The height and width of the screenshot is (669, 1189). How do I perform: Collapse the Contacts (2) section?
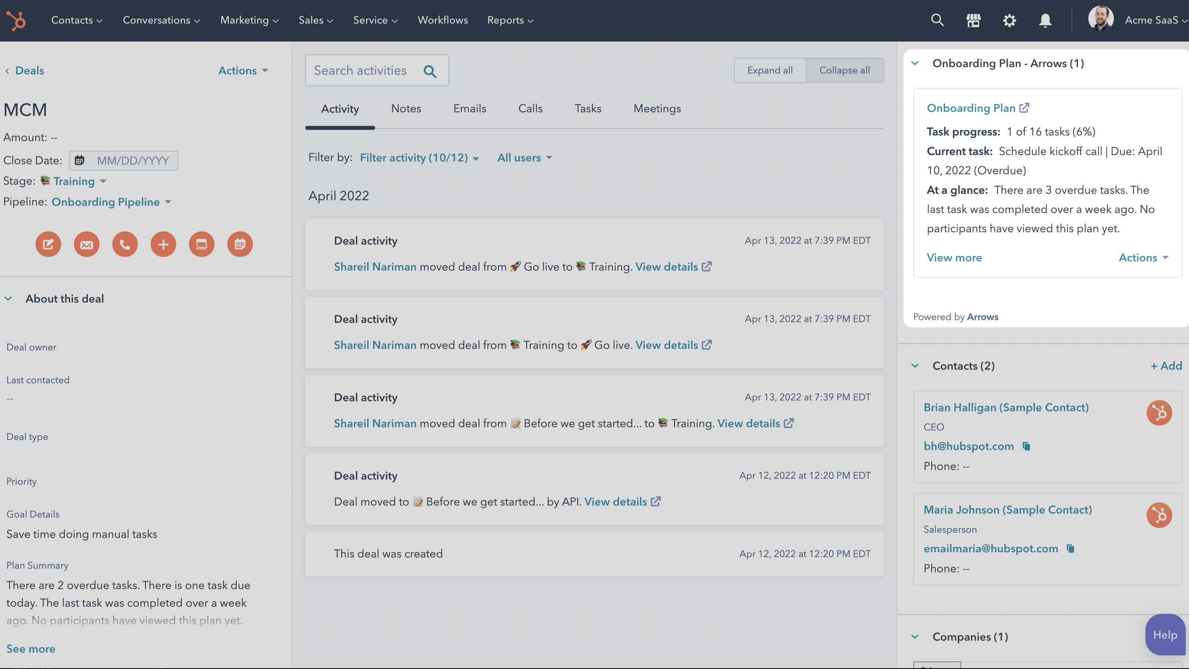(915, 365)
